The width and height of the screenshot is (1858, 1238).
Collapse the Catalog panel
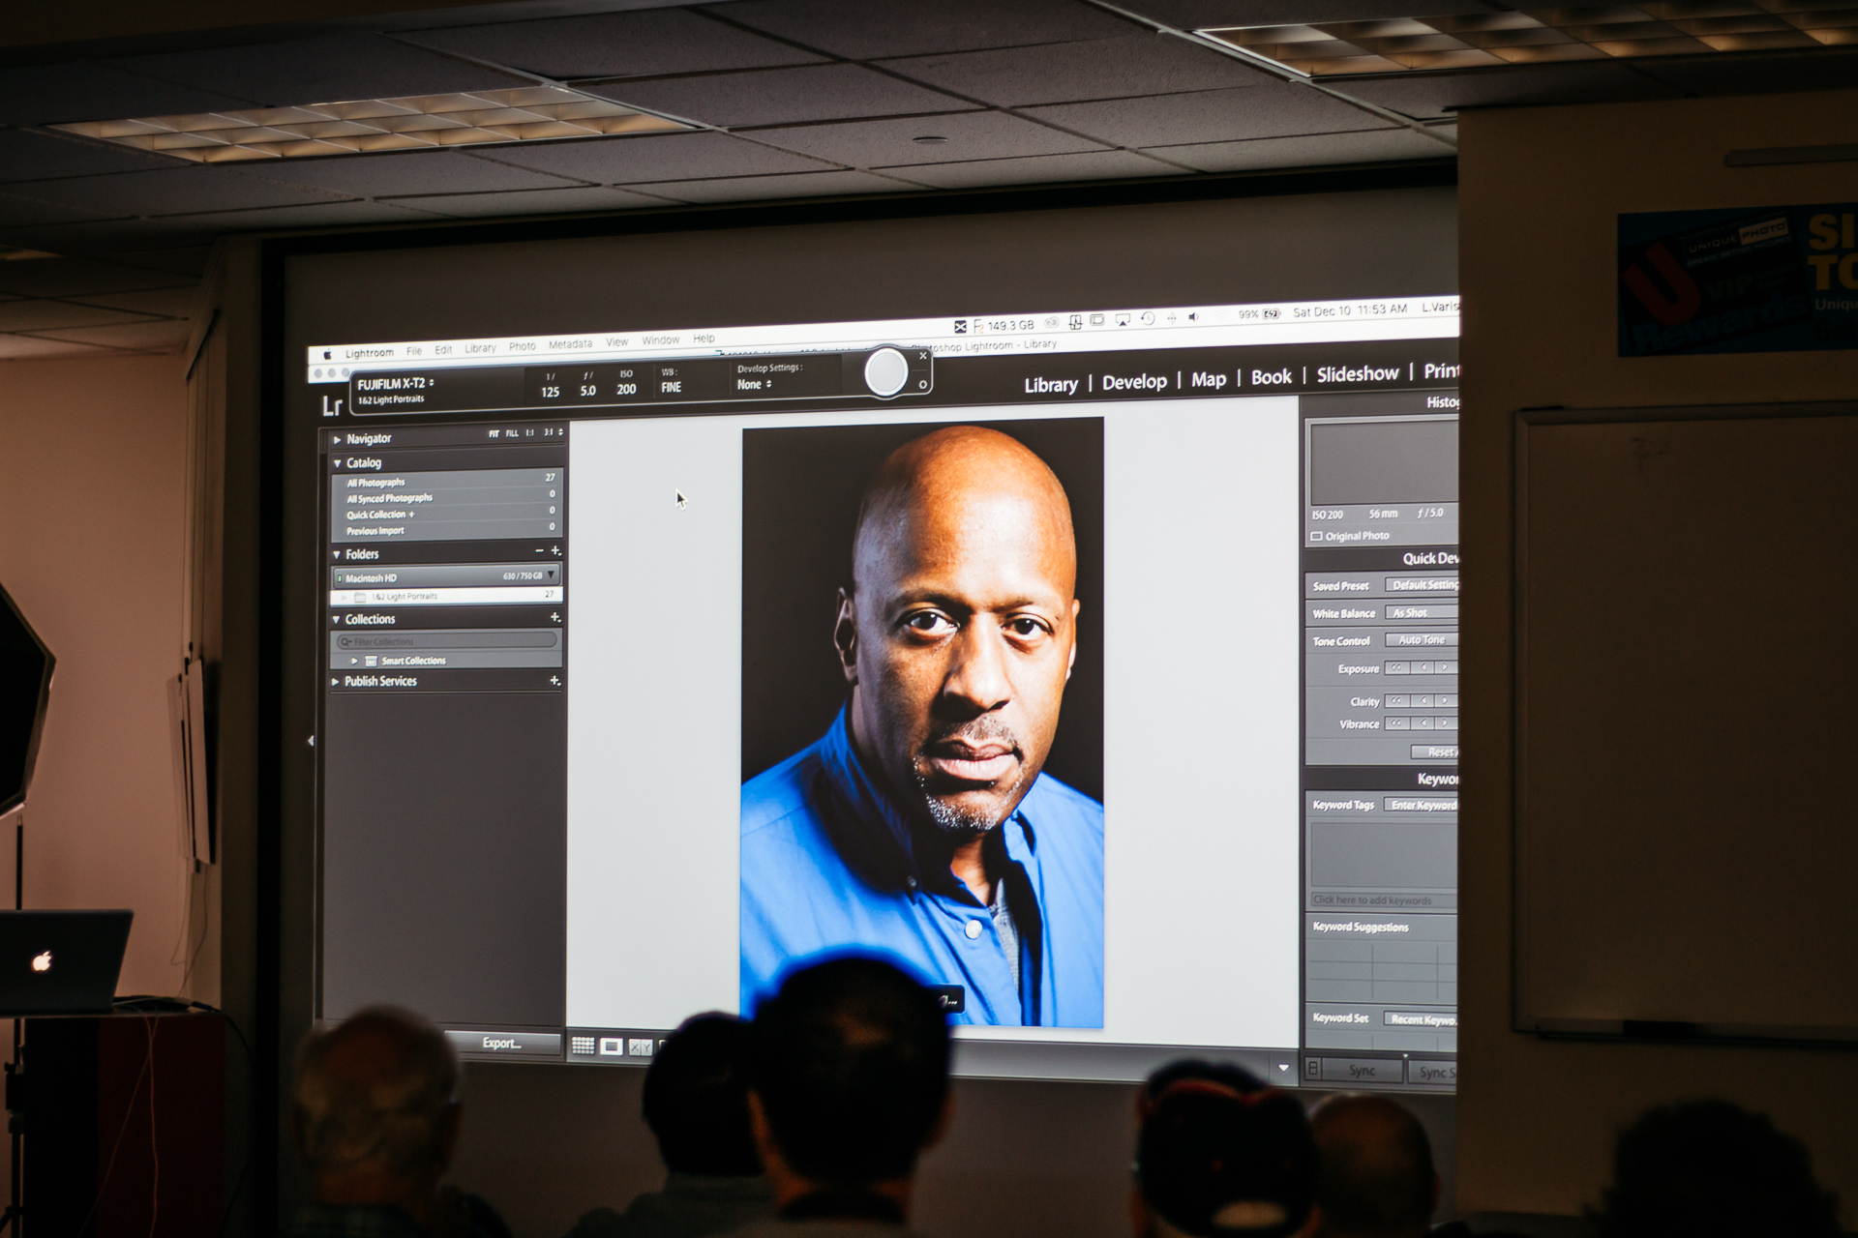(337, 463)
